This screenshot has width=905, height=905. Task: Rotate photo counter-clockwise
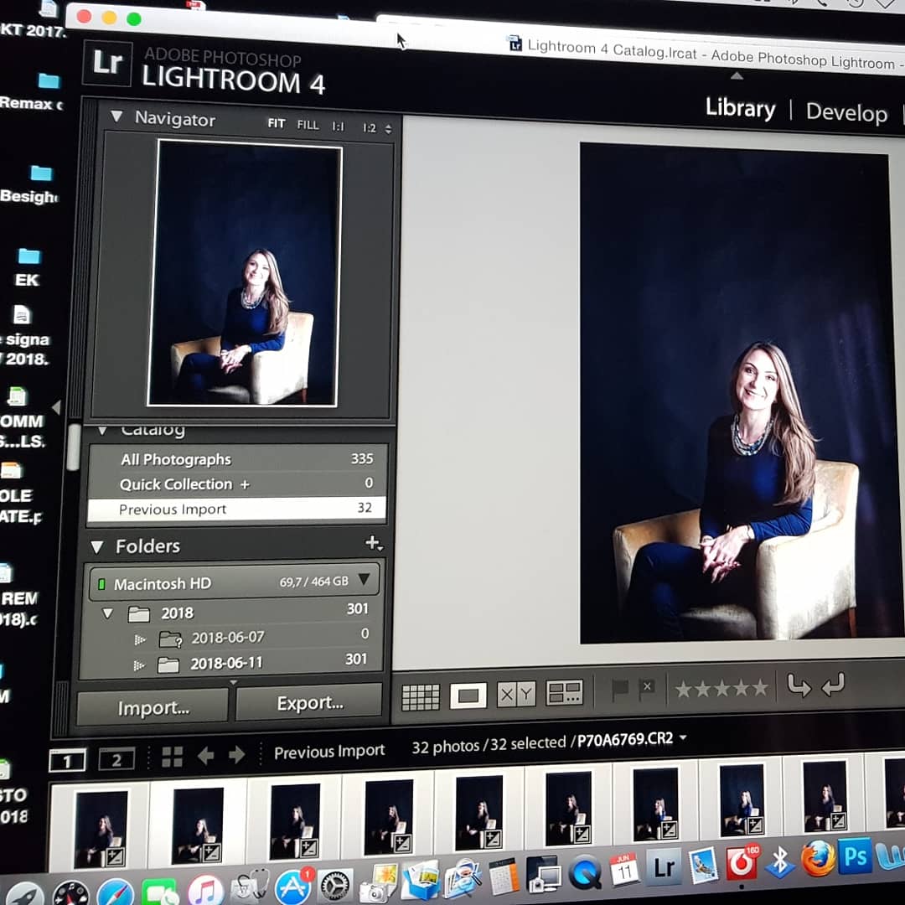point(799,685)
